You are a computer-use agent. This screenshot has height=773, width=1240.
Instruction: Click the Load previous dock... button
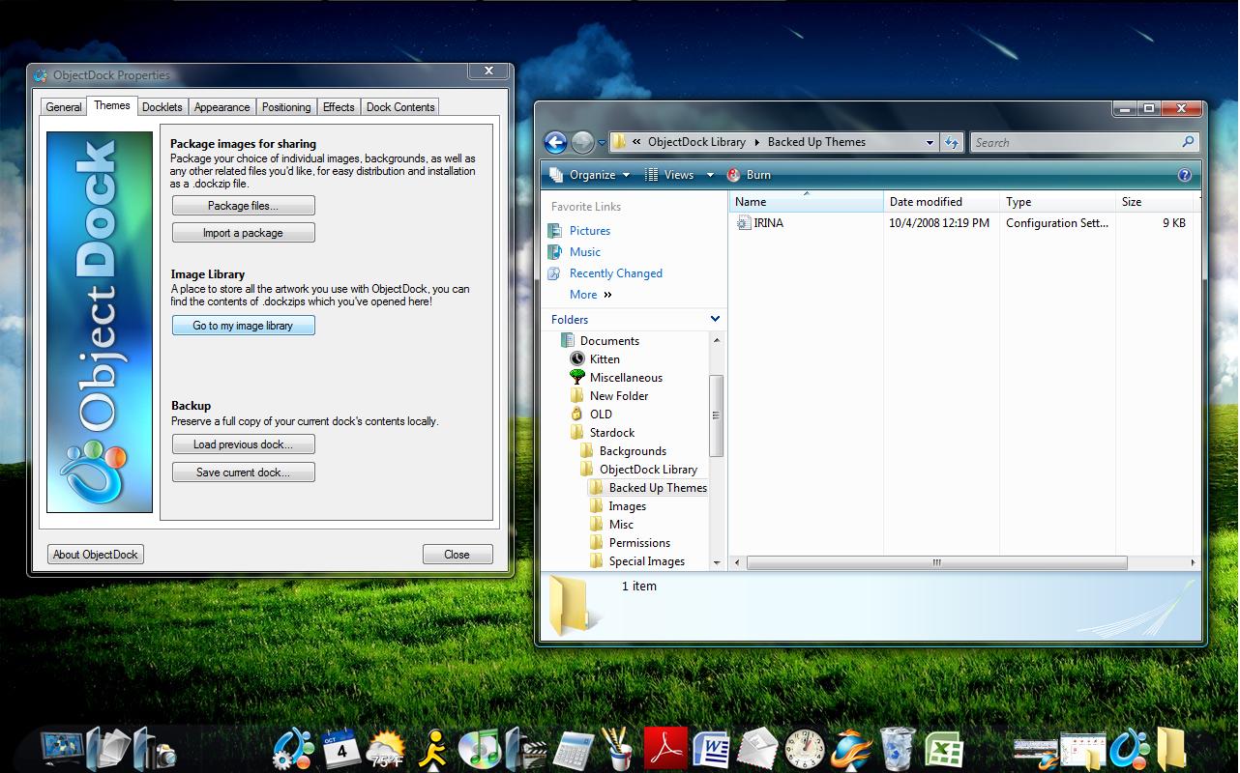[244, 444]
